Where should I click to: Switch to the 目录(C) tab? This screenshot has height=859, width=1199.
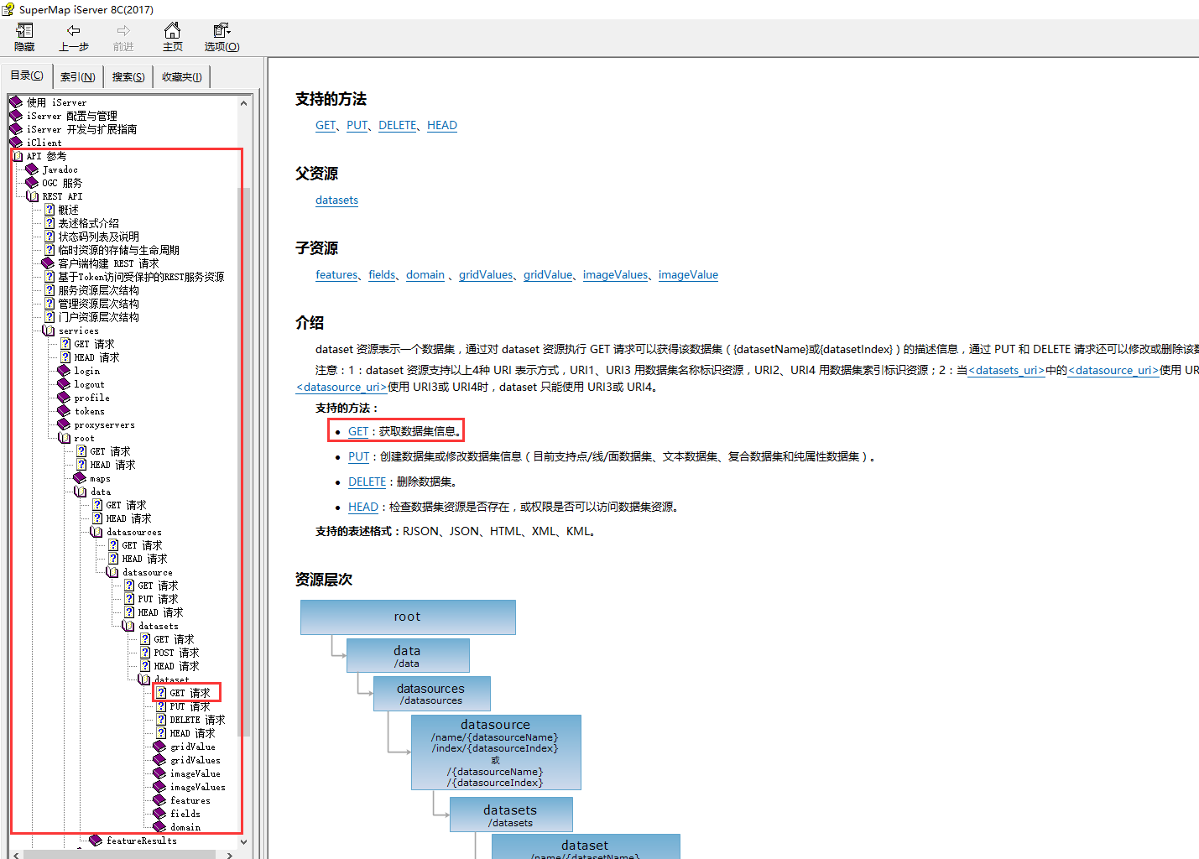click(27, 75)
